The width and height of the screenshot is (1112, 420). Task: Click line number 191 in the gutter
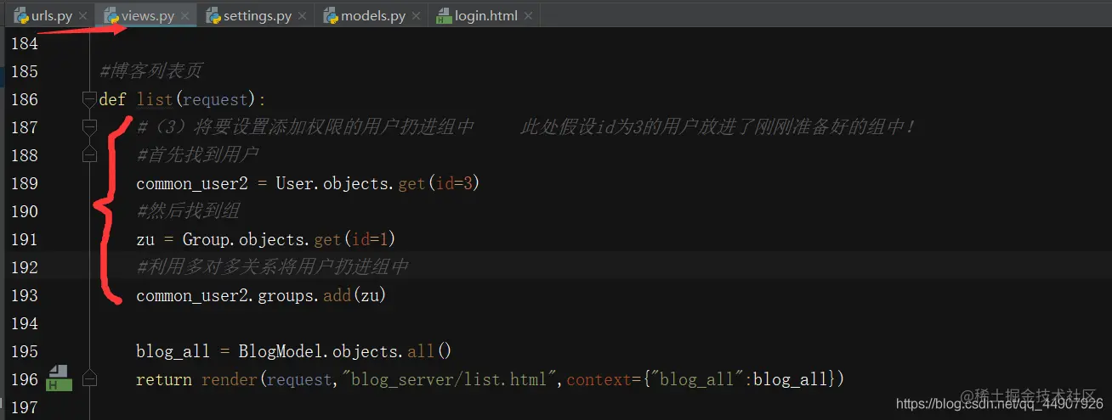24,239
